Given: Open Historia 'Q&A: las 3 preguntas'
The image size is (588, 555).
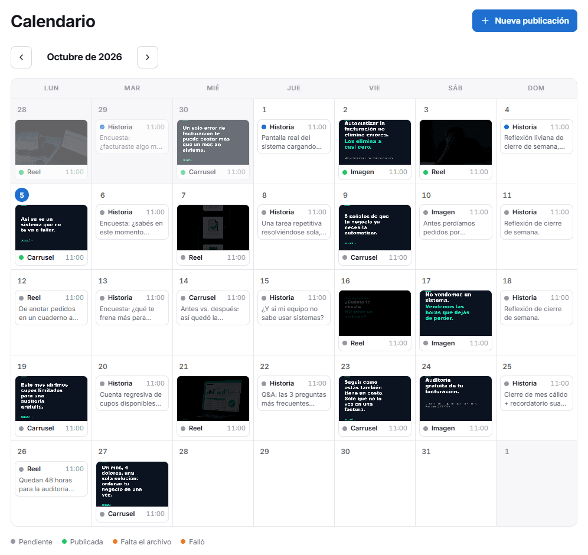Looking at the screenshot, I should (294, 393).
